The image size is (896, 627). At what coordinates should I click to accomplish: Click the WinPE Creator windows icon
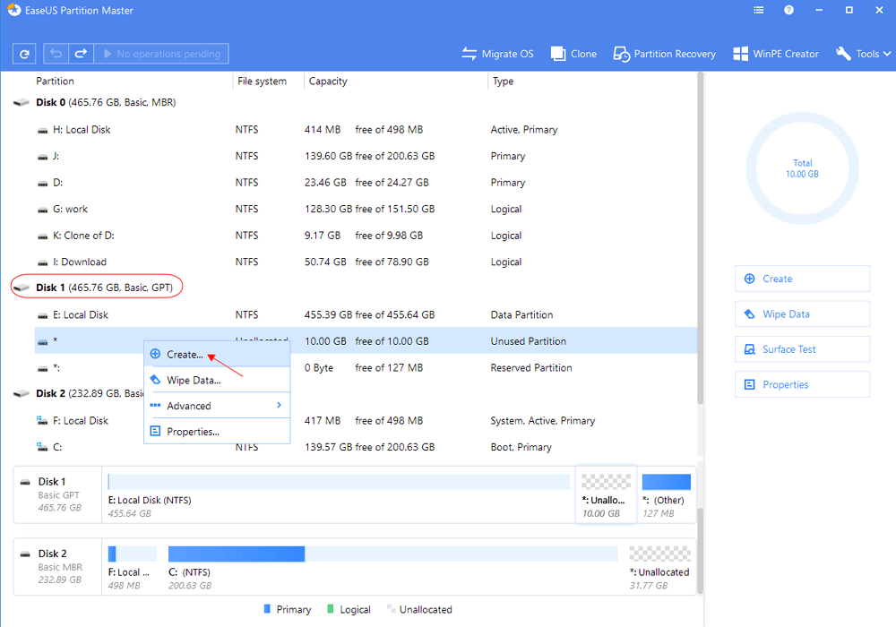pyautogui.click(x=741, y=54)
